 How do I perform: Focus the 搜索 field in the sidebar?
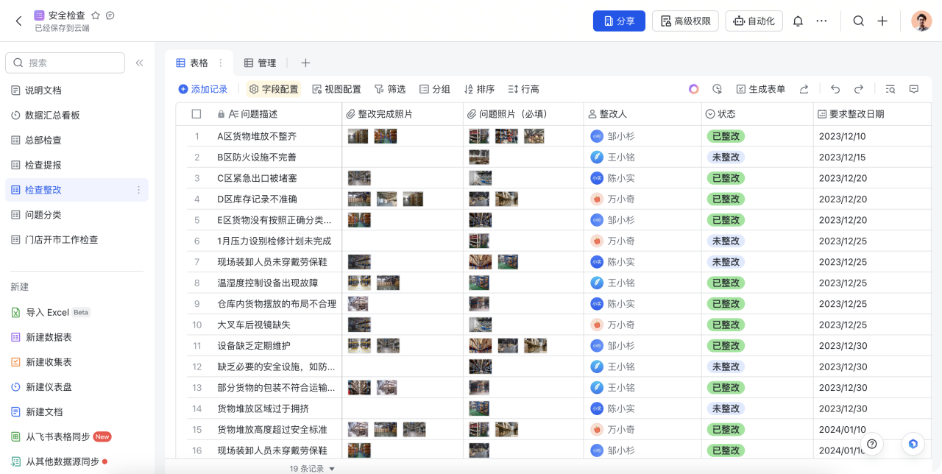[x=65, y=63]
